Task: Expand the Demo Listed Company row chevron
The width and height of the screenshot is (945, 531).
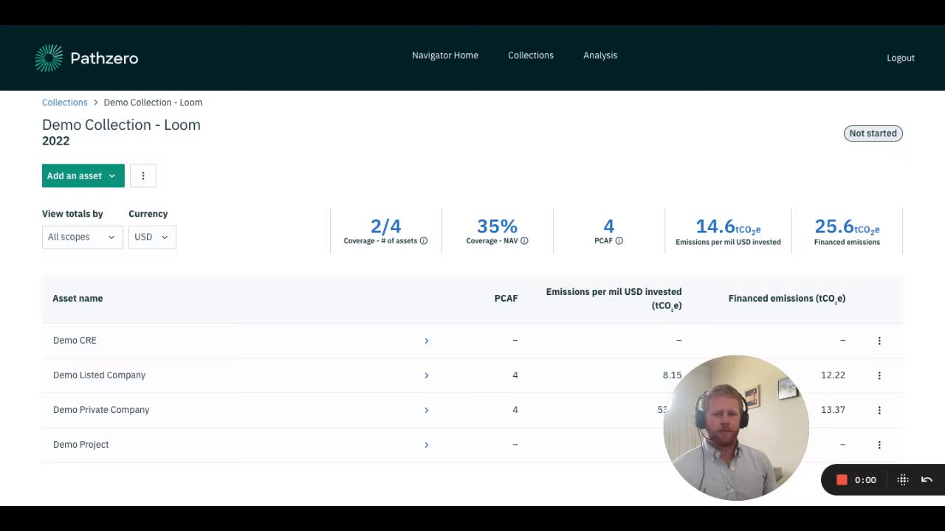Action: click(x=427, y=375)
